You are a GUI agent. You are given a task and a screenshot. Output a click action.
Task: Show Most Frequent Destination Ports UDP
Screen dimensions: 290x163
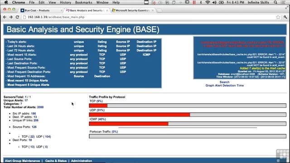pos(123,72)
